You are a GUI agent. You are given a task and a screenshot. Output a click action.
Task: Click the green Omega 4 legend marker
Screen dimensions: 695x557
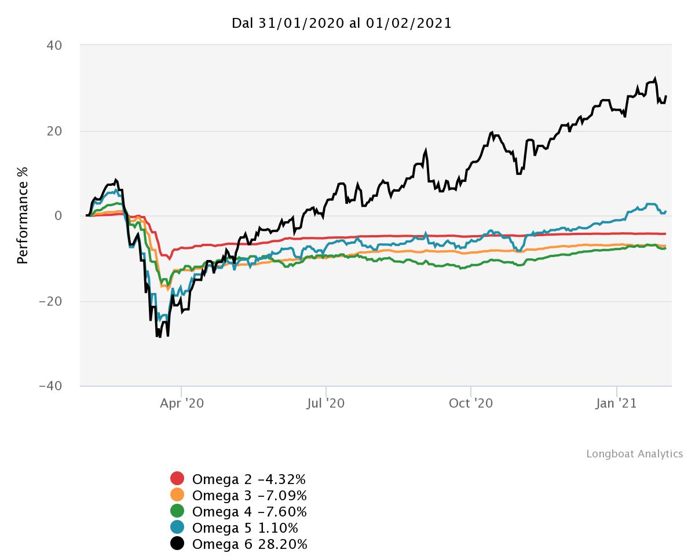tap(177, 511)
